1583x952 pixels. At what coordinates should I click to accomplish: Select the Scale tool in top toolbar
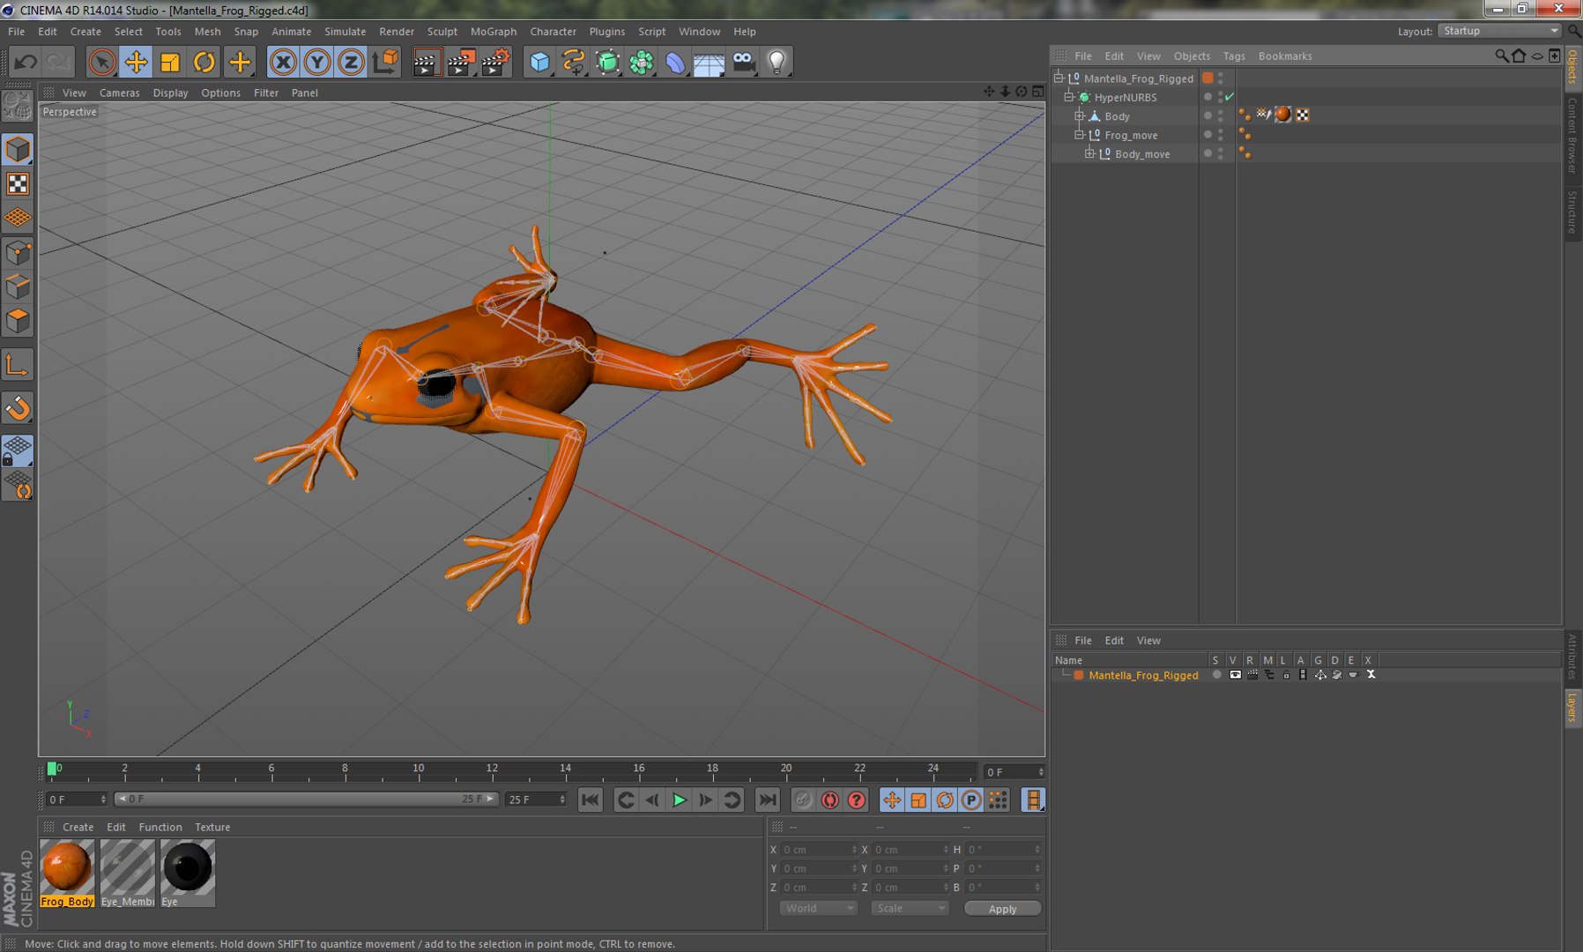(170, 62)
